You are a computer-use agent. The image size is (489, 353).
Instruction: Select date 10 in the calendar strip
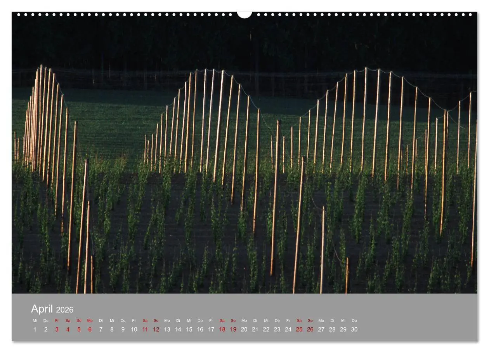134,329
